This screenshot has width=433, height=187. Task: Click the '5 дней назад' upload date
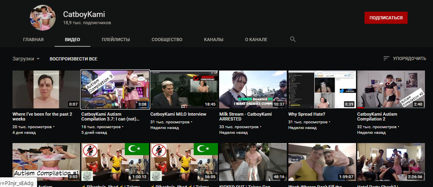[x=94, y=133]
